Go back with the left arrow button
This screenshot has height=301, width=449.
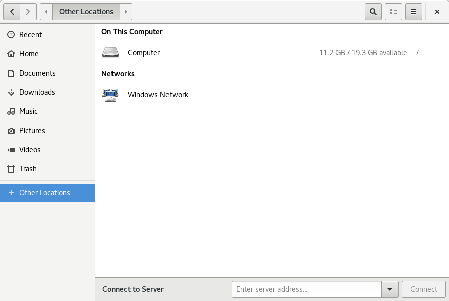[x=12, y=12]
